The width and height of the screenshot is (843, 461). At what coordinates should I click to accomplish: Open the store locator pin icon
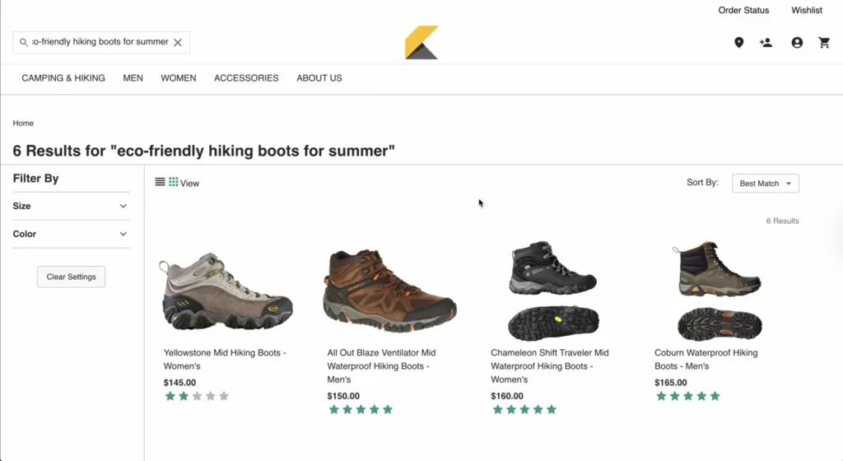738,43
